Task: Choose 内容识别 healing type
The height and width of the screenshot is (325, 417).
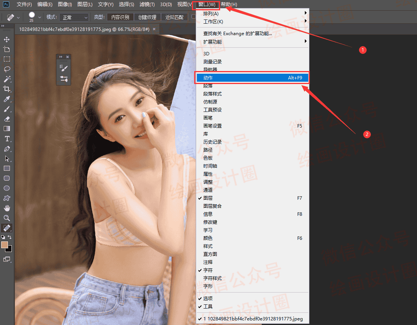Action: (x=120, y=17)
